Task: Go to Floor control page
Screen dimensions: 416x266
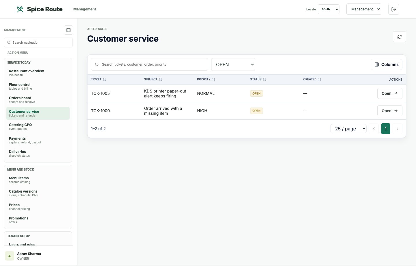Action: point(38,86)
